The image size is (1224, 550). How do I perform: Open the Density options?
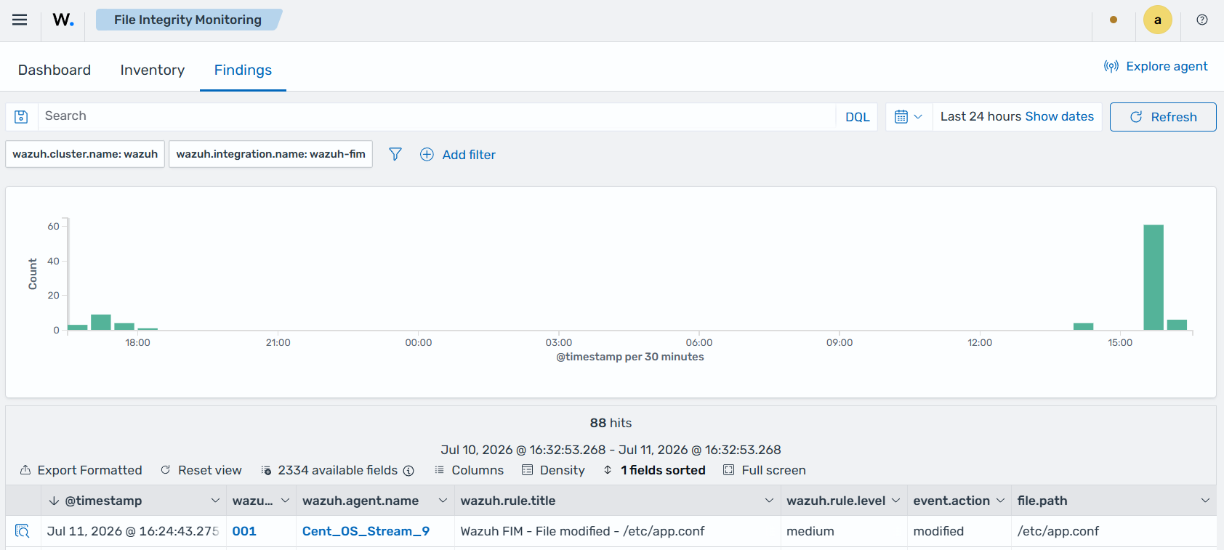553,470
